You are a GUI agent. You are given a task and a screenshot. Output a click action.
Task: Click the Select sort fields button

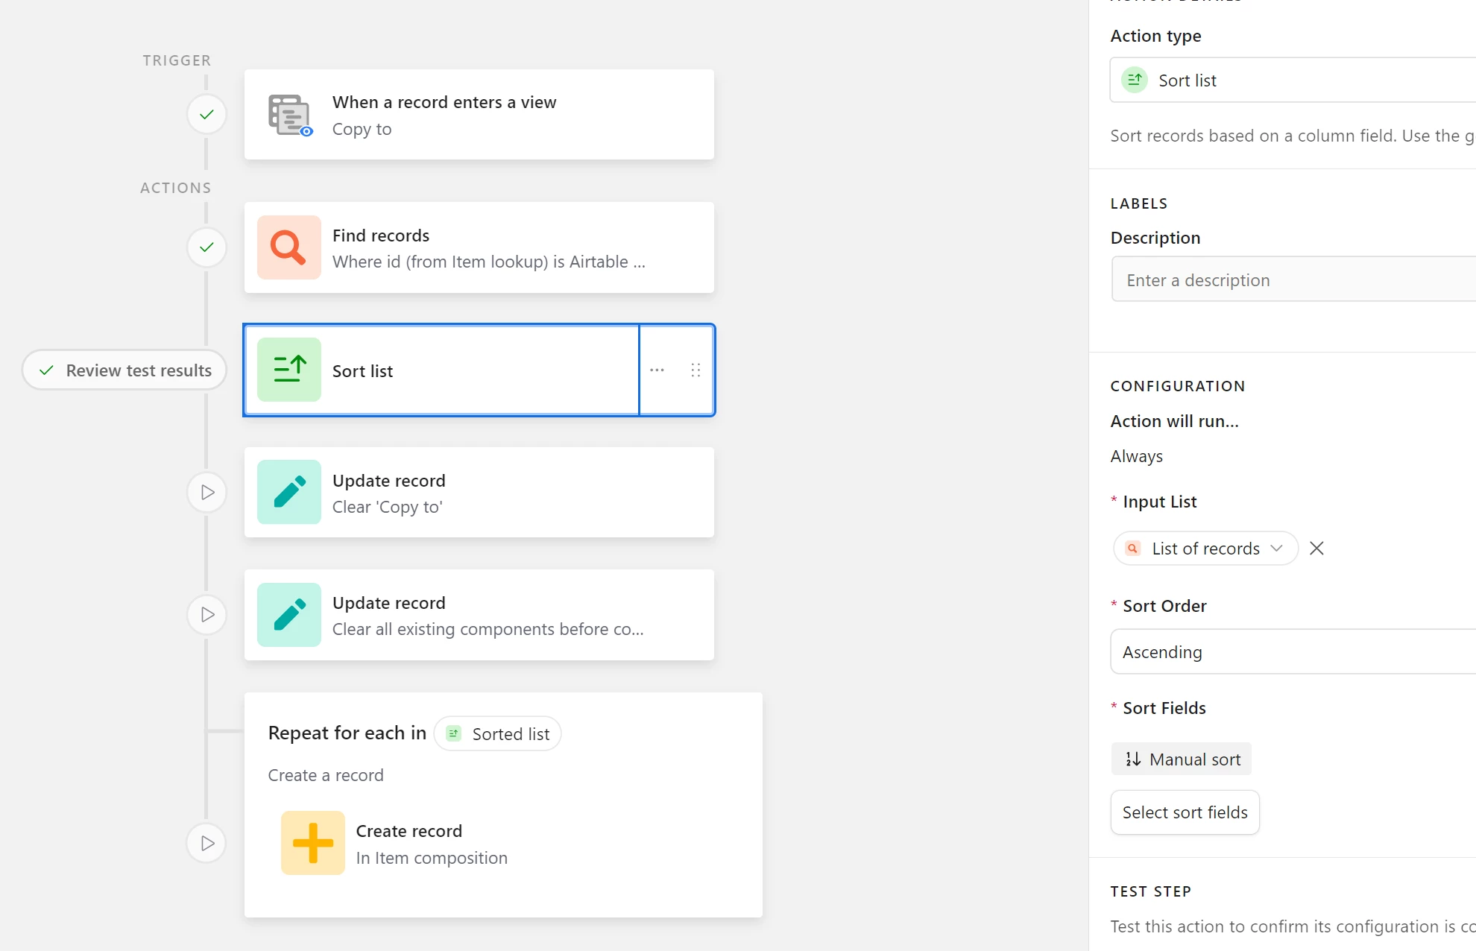[x=1185, y=812]
